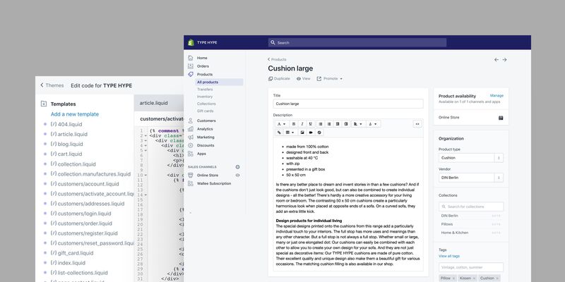The image size is (565, 282).
Task: Collapse code fold at line 2
Action: 145,136
